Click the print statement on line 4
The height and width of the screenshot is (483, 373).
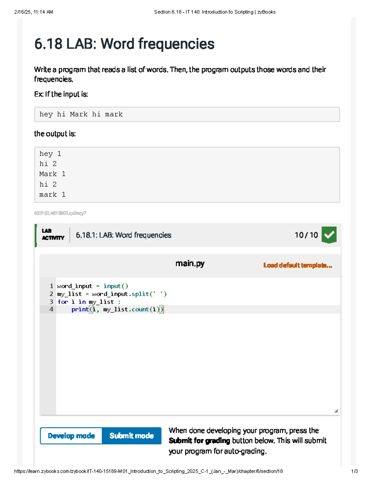pyautogui.click(x=117, y=309)
